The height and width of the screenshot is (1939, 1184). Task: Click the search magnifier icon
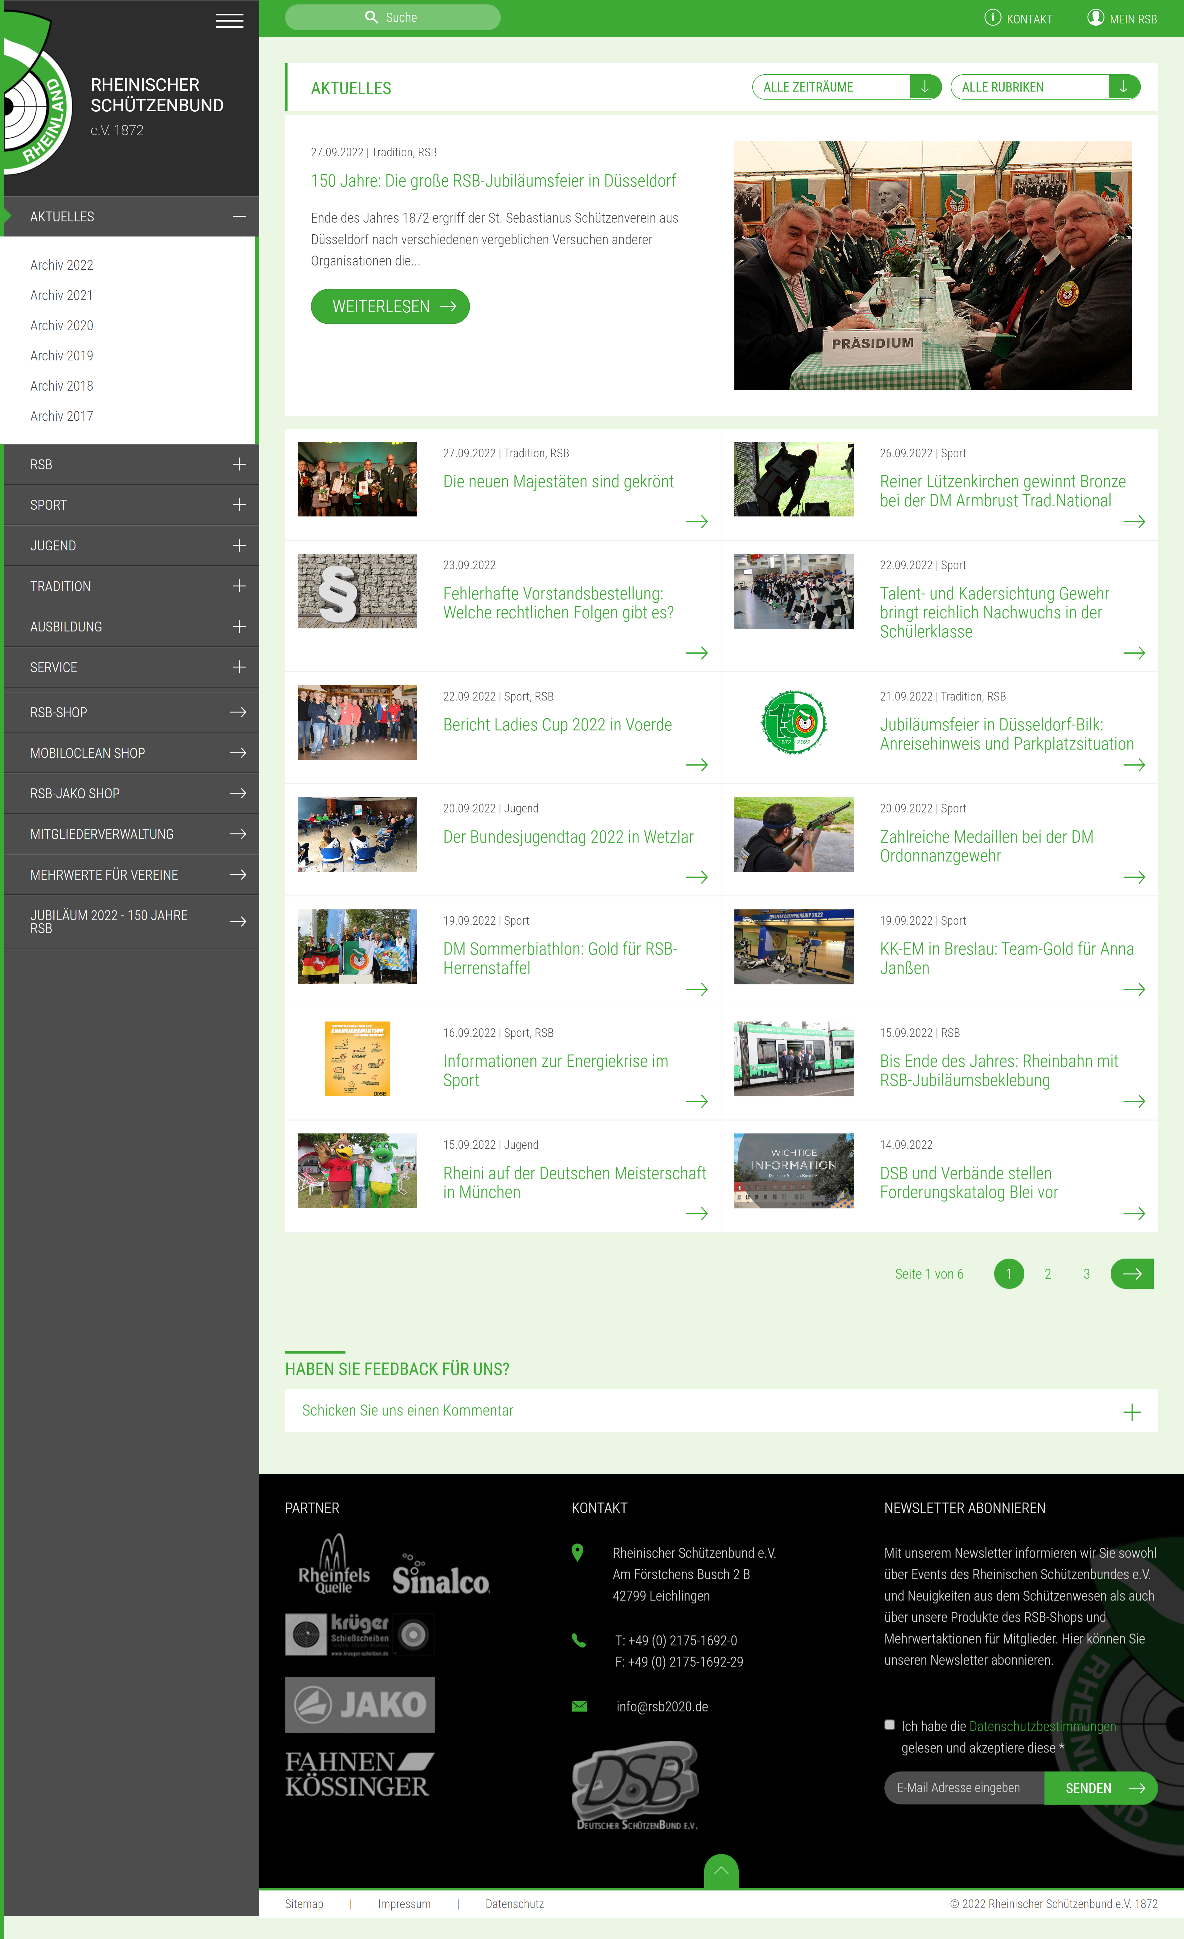tap(372, 17)
